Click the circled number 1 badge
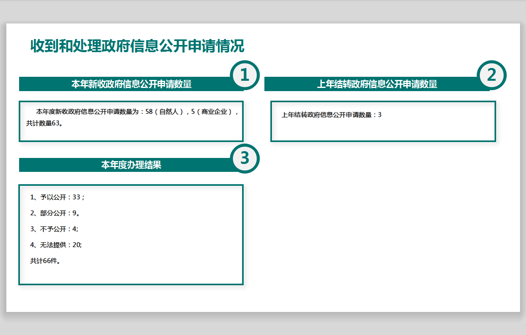This screenshot has height=335, width=526. 245,75
